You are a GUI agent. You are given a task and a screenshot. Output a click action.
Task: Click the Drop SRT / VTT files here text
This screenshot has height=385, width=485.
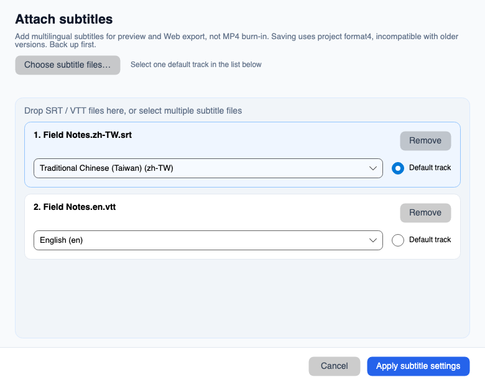click(133, 111)
